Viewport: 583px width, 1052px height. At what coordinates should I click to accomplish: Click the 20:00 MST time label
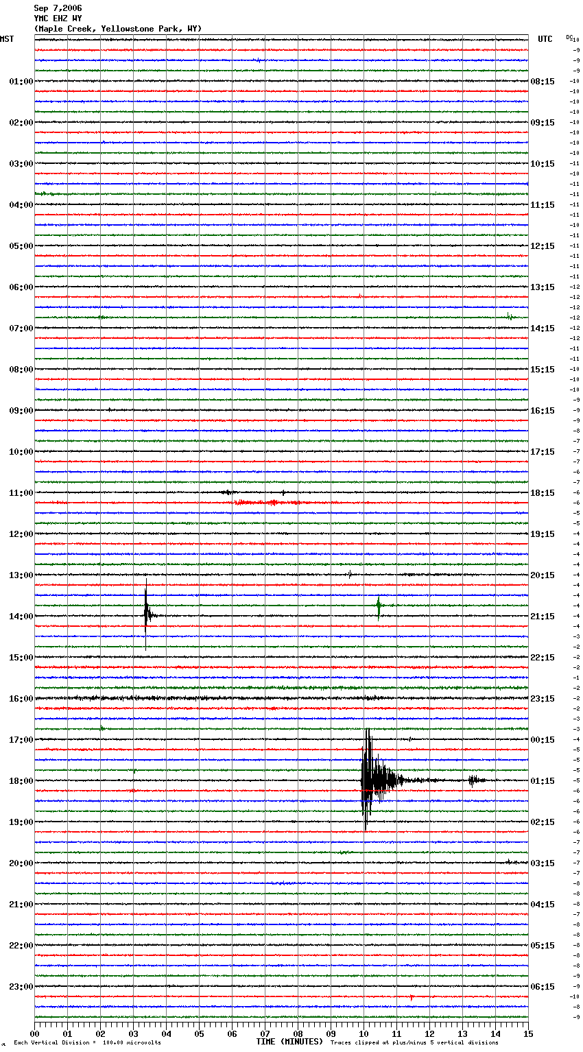click(x=21, y=863)
